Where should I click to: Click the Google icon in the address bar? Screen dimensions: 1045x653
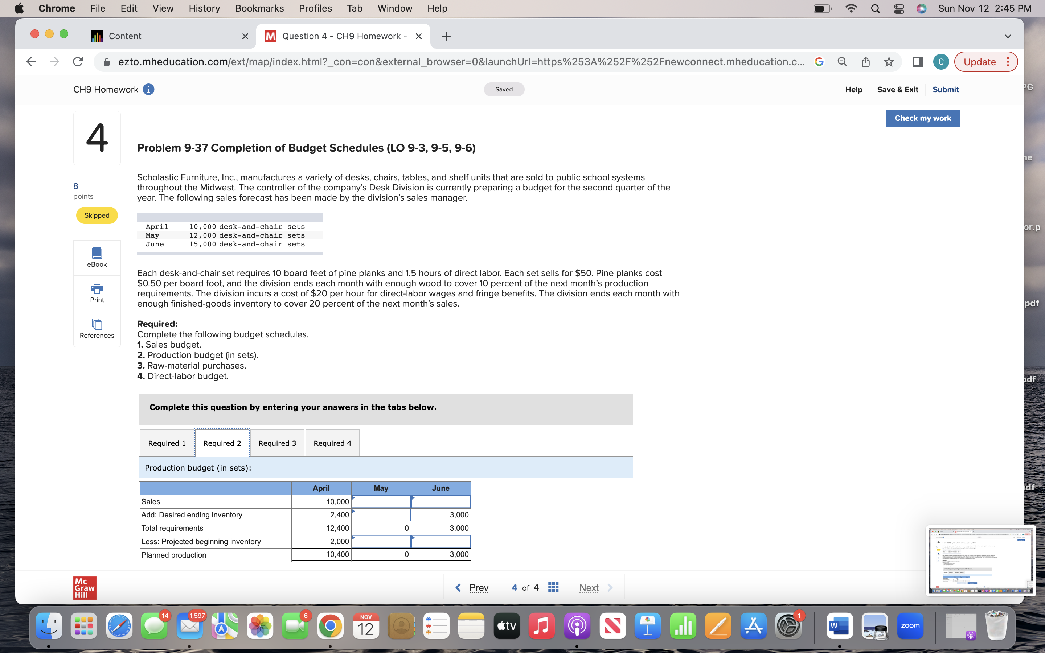point(819,62)
